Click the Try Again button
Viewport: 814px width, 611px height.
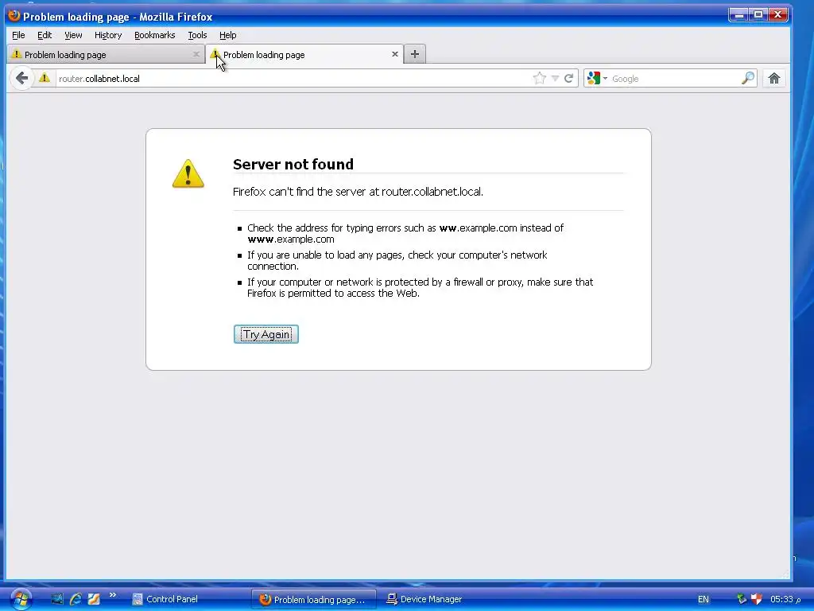click(x=266, y=334)
